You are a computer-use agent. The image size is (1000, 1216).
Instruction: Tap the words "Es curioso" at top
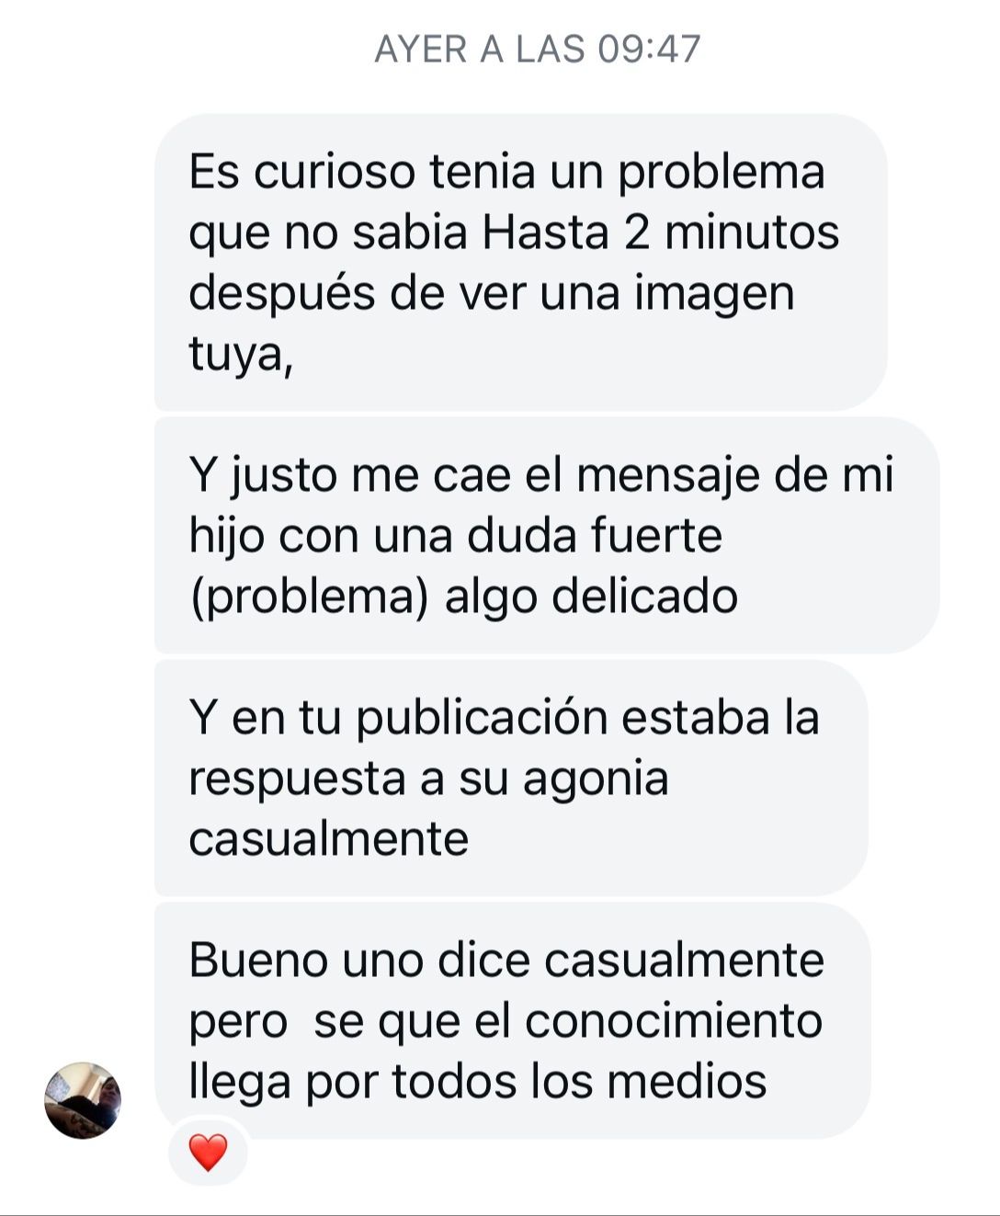coord(301,172)
